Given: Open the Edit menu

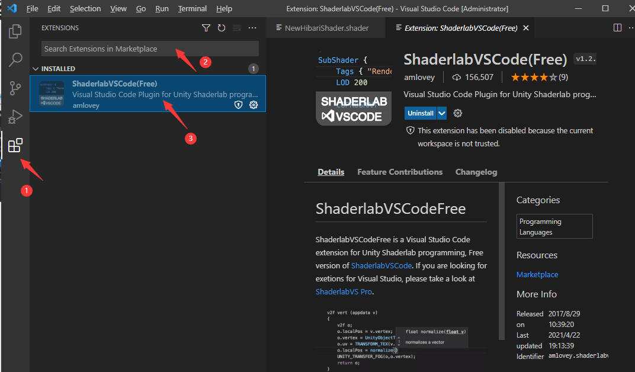Looking at the screenshot, I should click(54, 8).
